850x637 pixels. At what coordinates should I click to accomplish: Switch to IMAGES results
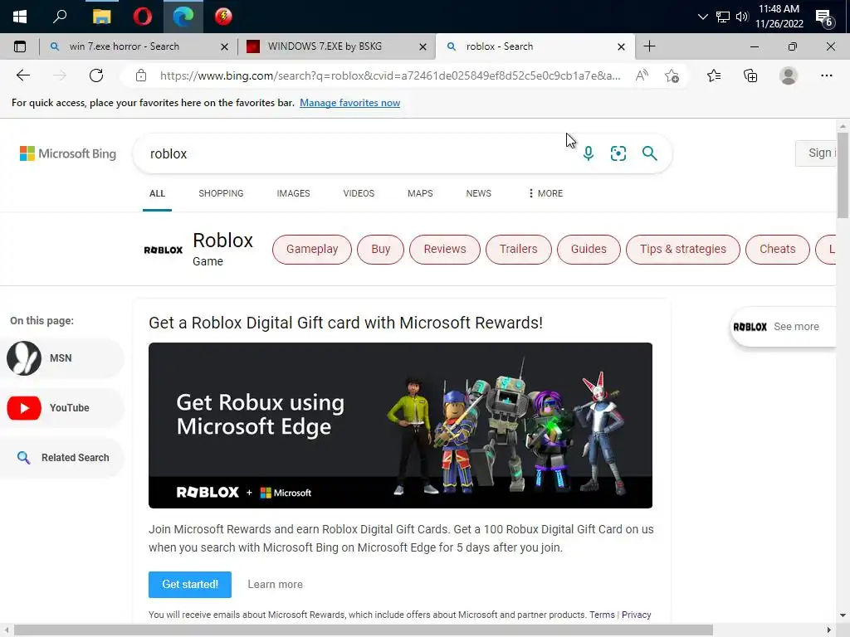(x=293, y=193)
